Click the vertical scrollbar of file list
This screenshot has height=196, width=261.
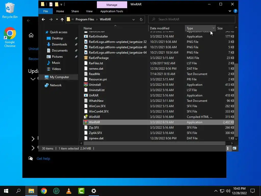pos(236,100)
